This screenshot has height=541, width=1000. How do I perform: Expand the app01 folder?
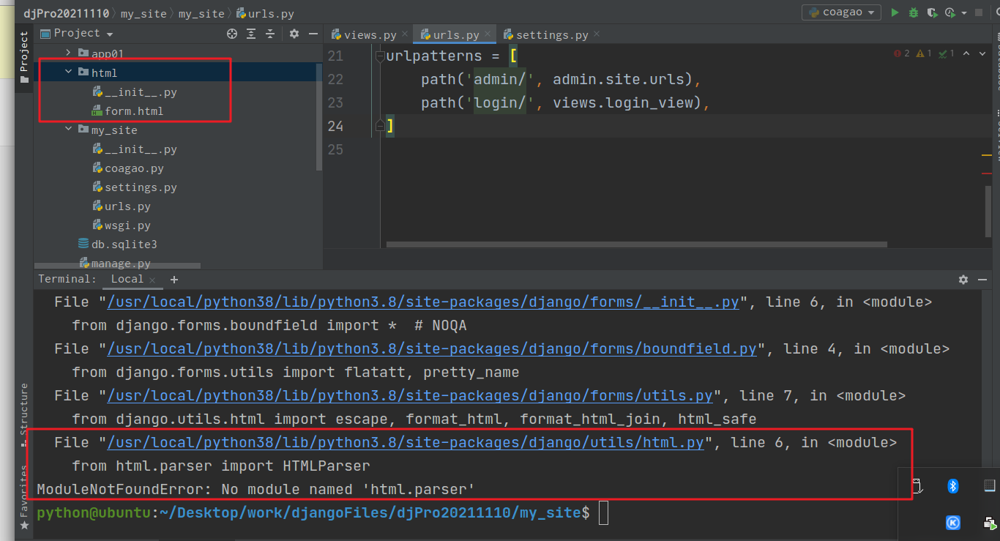point(68,53)
